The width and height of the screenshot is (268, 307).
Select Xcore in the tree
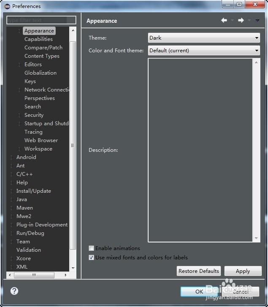(x=24, y=258)
